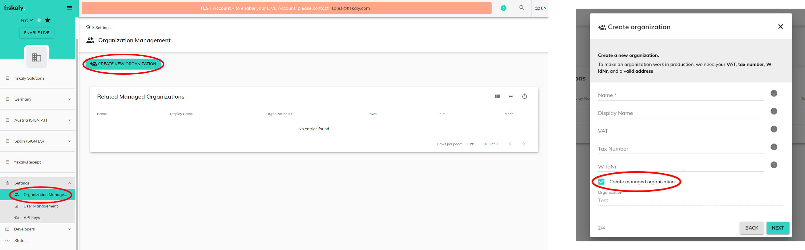Expand the Developers sidebar section
The image size is (805, 250).
pyautogui.click(x=38, y=229)
